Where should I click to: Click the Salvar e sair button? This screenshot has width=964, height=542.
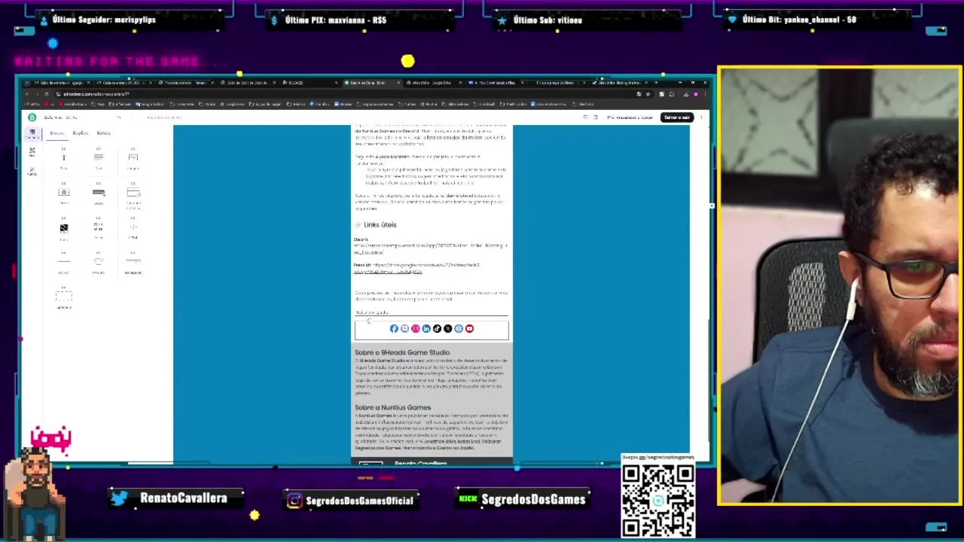[676, 117]
